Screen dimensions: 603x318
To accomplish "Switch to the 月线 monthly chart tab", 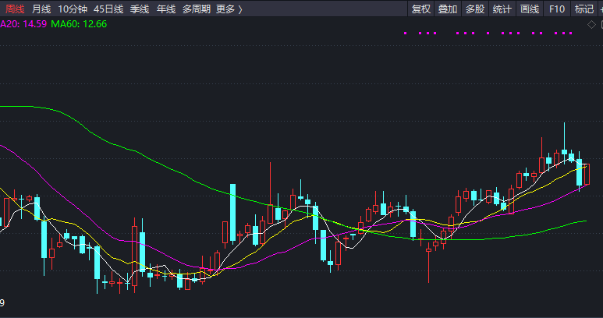I will [x=41, y=9].
